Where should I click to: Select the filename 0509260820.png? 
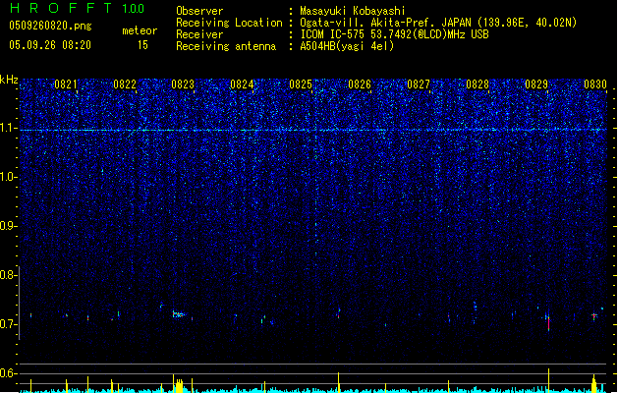pyautogui.click(x=50, y=27)
